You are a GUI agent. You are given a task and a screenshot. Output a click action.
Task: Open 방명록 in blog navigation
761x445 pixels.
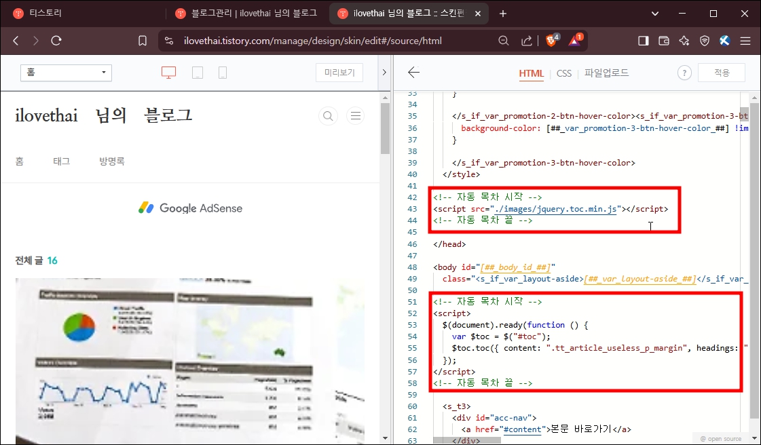[x=112, y=161]
